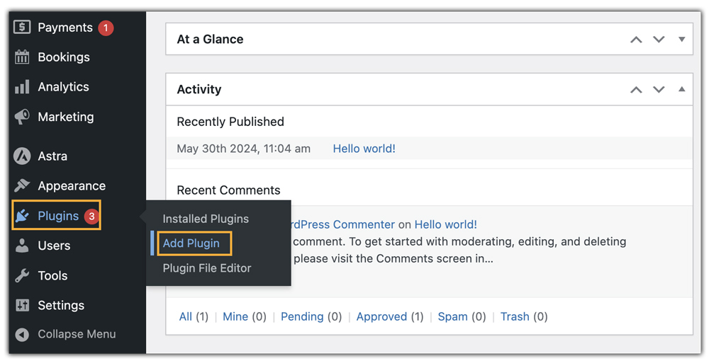Click the Recently Published heading

[230, 122]
